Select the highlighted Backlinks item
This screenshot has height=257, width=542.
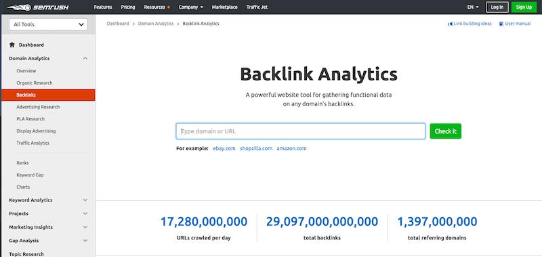[48, 95]
